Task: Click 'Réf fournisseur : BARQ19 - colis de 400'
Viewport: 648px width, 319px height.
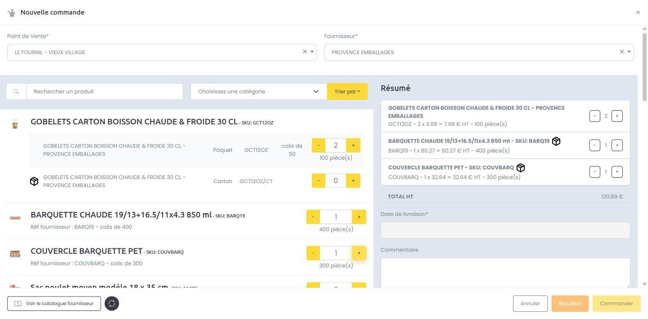Action: point(81,227)
